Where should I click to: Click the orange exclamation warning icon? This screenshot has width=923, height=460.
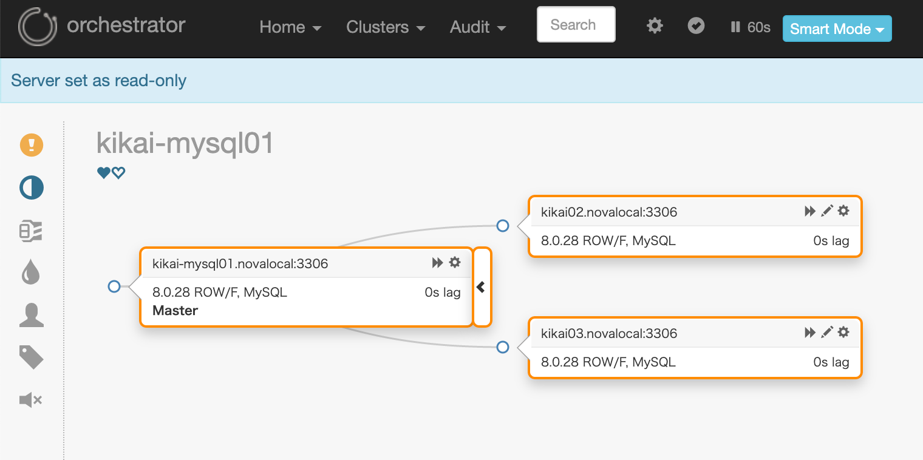(x=32, y=145)
